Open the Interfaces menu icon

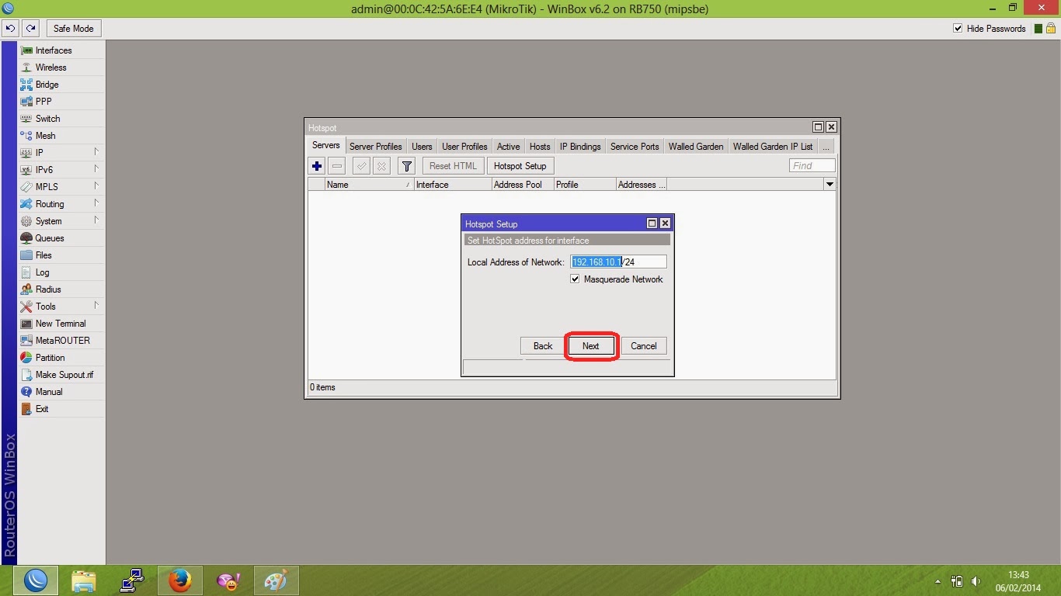(26, 50)
